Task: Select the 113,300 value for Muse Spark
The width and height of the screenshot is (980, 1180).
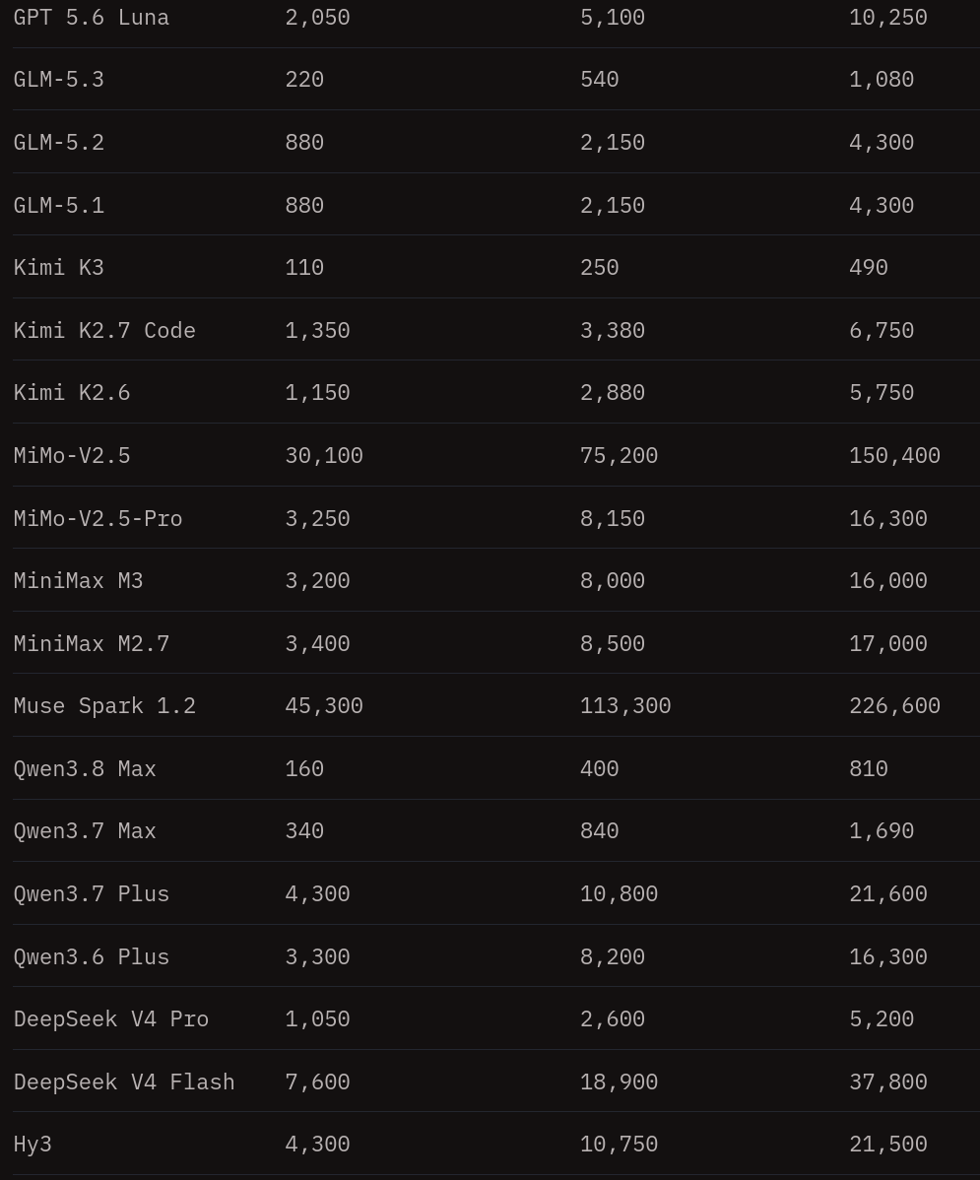Action: click(x=624, y=706)
